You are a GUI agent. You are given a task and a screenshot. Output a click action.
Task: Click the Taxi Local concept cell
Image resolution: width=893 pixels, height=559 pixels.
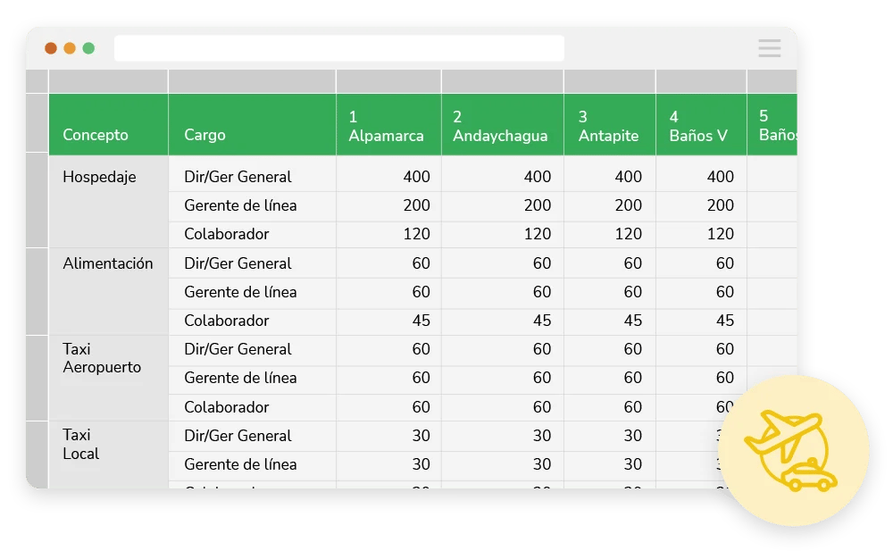point(109,455)
